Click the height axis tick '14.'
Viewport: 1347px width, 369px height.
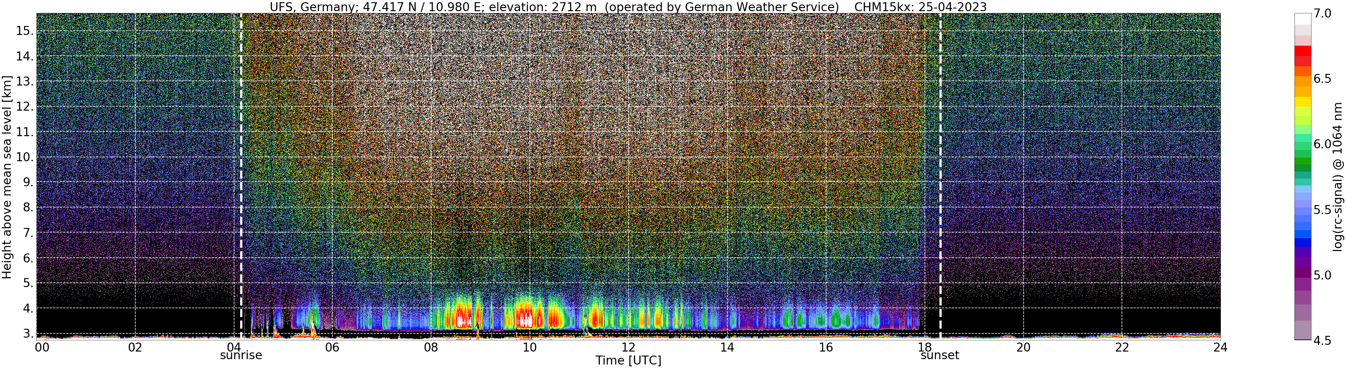[x=25, y=56]
